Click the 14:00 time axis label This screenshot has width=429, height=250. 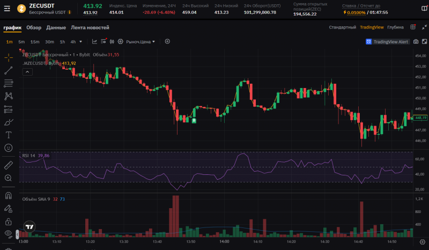coord(224,242)
